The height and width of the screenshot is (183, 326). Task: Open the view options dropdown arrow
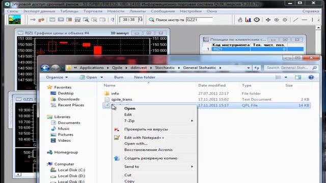[x=286, y=77]
